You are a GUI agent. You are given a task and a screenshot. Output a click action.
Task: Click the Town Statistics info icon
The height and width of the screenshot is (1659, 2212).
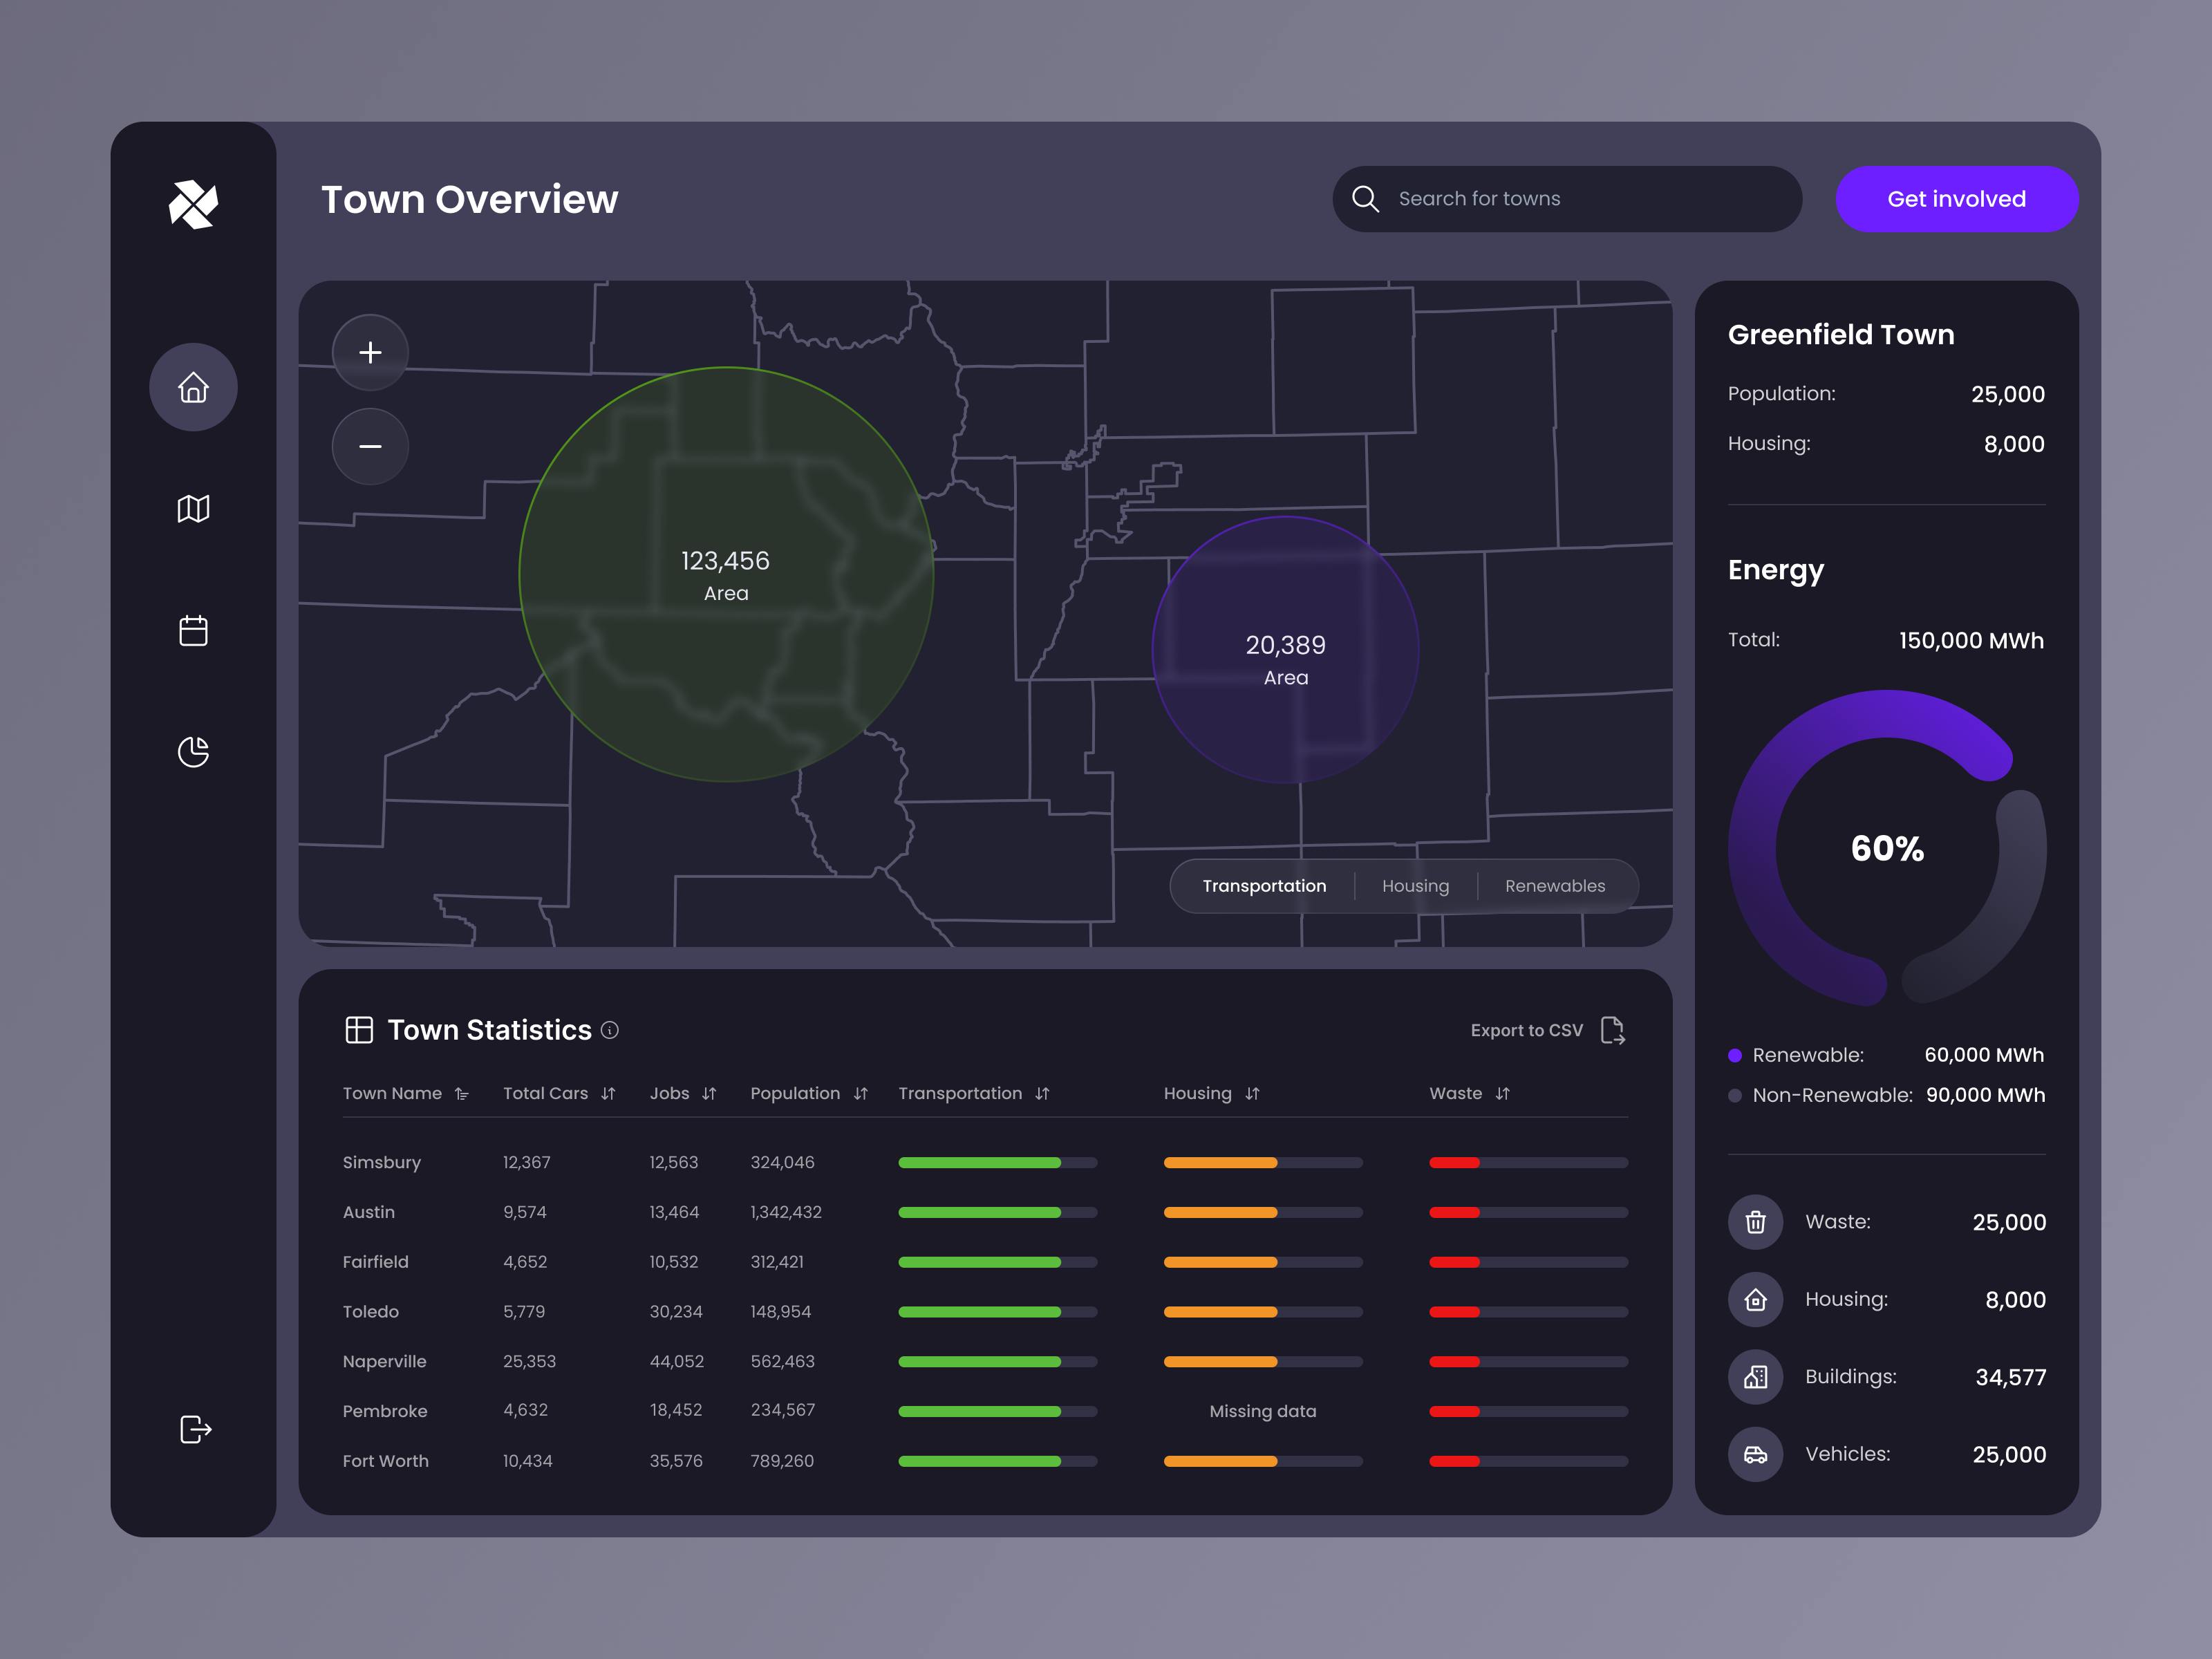(610, 1030)
